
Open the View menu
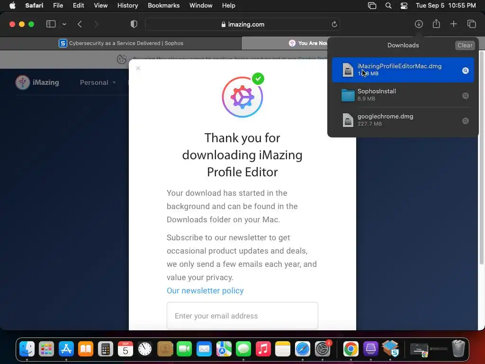click(x=100, y=6)
